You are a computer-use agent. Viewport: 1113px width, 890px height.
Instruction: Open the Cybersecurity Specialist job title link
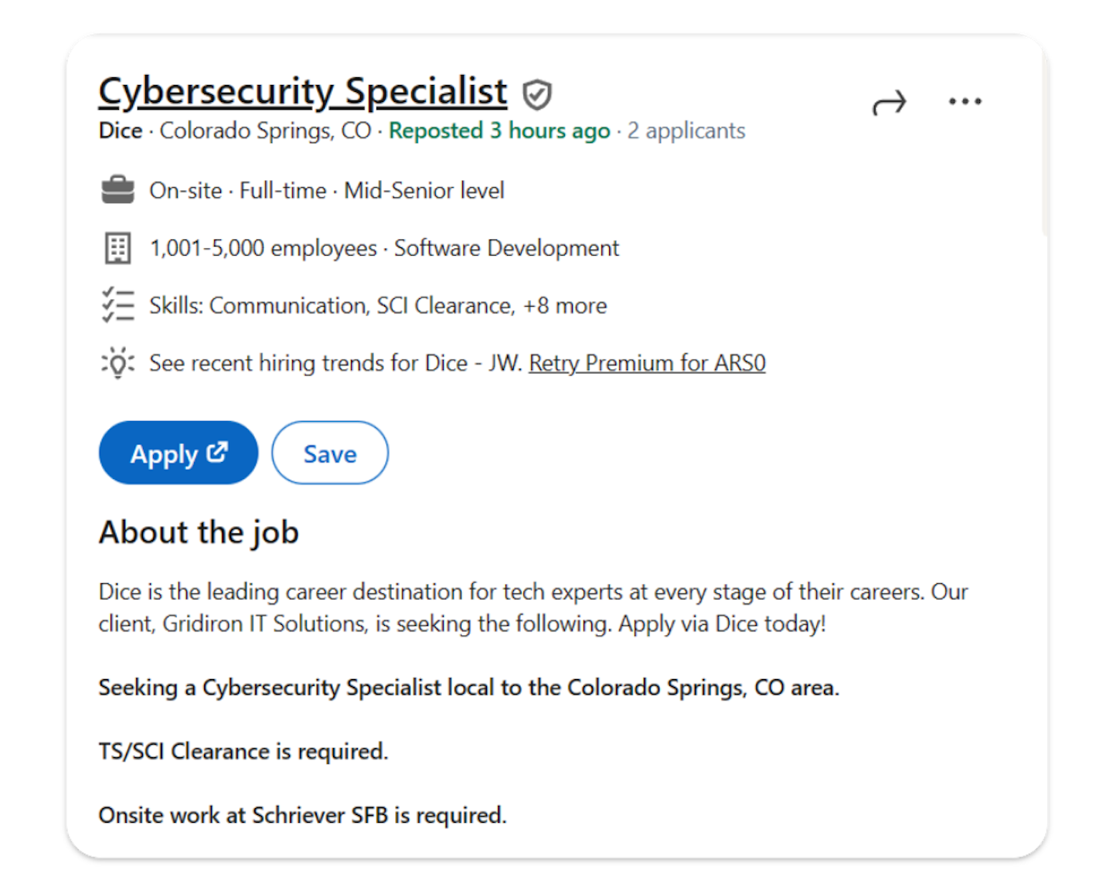pos(302,92)
